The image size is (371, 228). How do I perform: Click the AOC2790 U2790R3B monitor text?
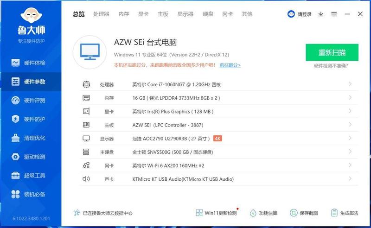pos(171,139)
